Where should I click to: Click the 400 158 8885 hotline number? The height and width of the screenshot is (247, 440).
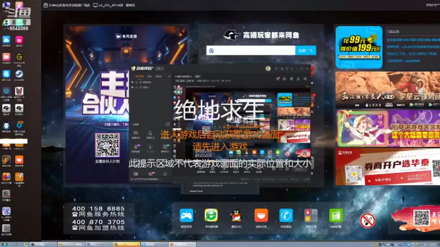(x=98, y=209)
